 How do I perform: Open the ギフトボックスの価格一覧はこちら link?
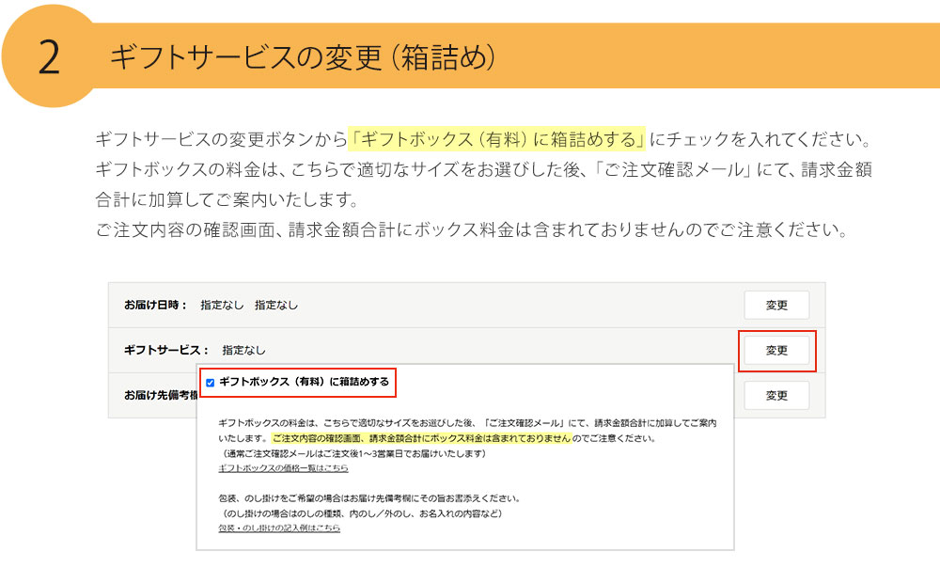[283, 467]
